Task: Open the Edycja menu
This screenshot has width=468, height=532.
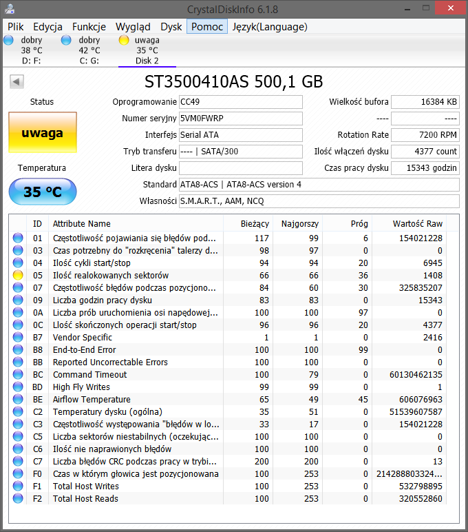Action: (x=47, y=26)
